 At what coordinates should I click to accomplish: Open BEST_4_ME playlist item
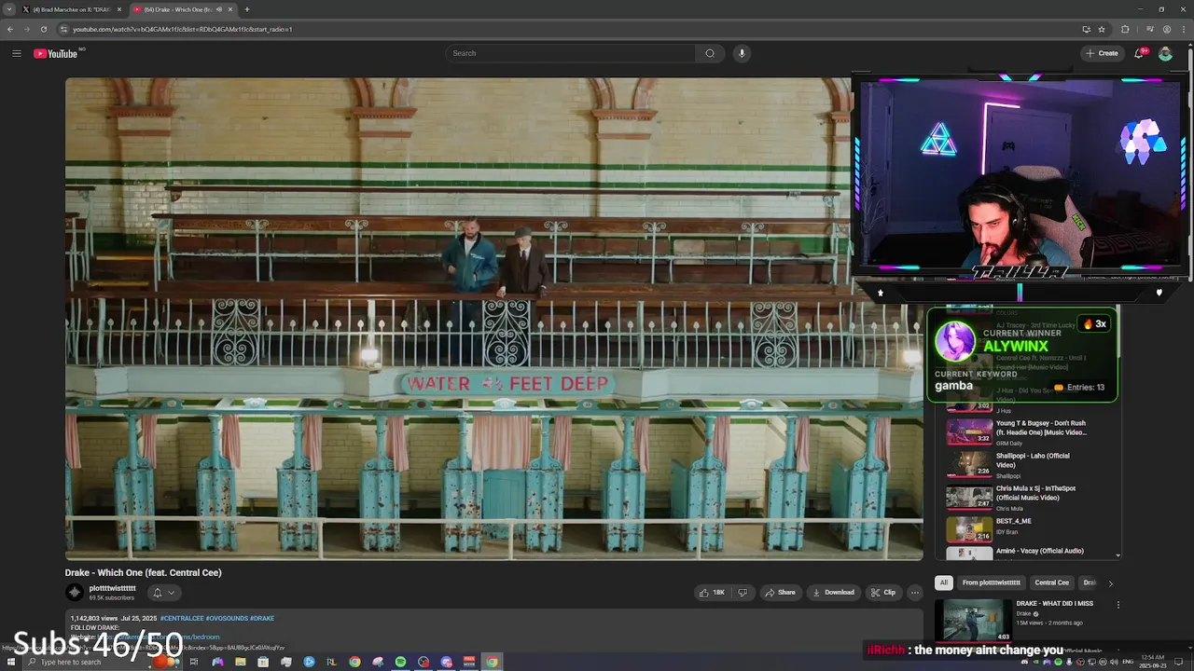coord(1031,529)
